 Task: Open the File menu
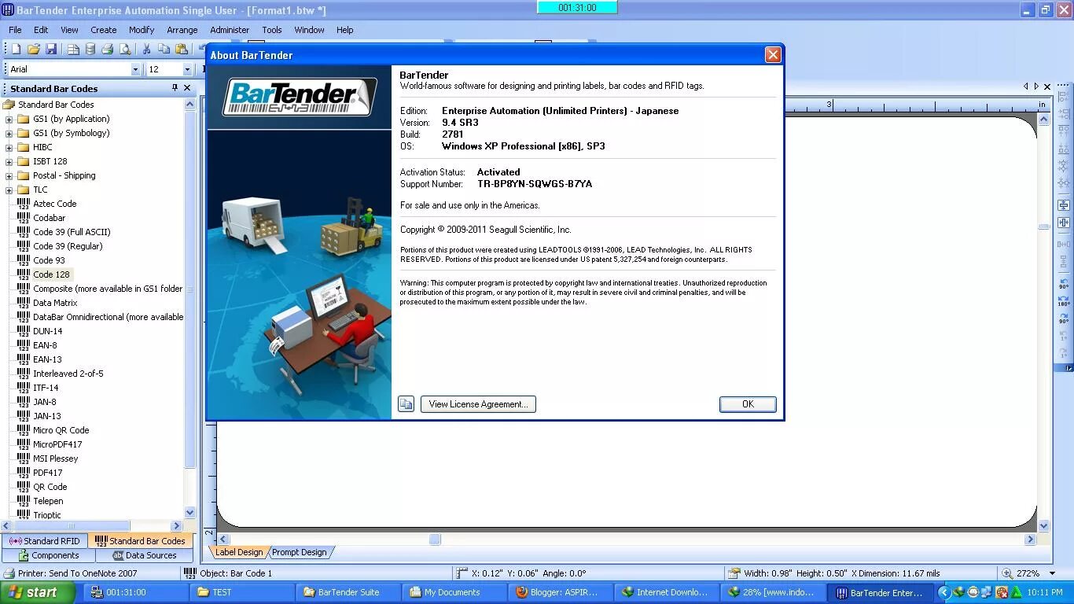click(x=15, y=30)
